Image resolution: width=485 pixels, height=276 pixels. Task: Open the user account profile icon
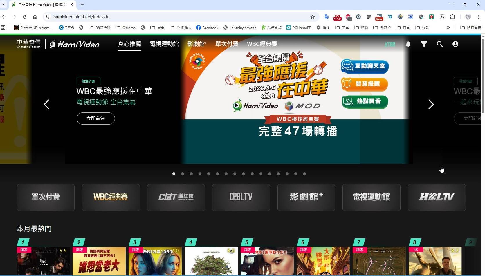coord(455,44)
